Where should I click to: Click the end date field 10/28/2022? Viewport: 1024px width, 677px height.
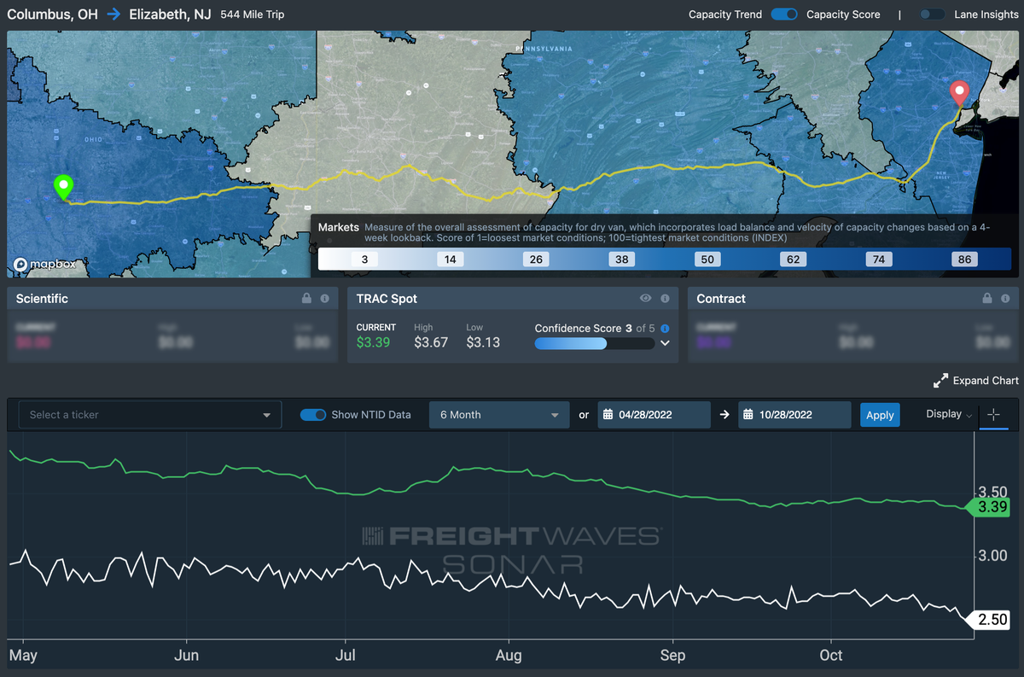794,415
